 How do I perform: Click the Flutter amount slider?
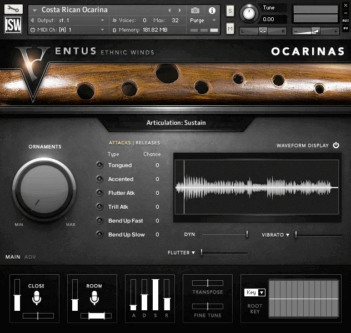click(x=224, y=253)
